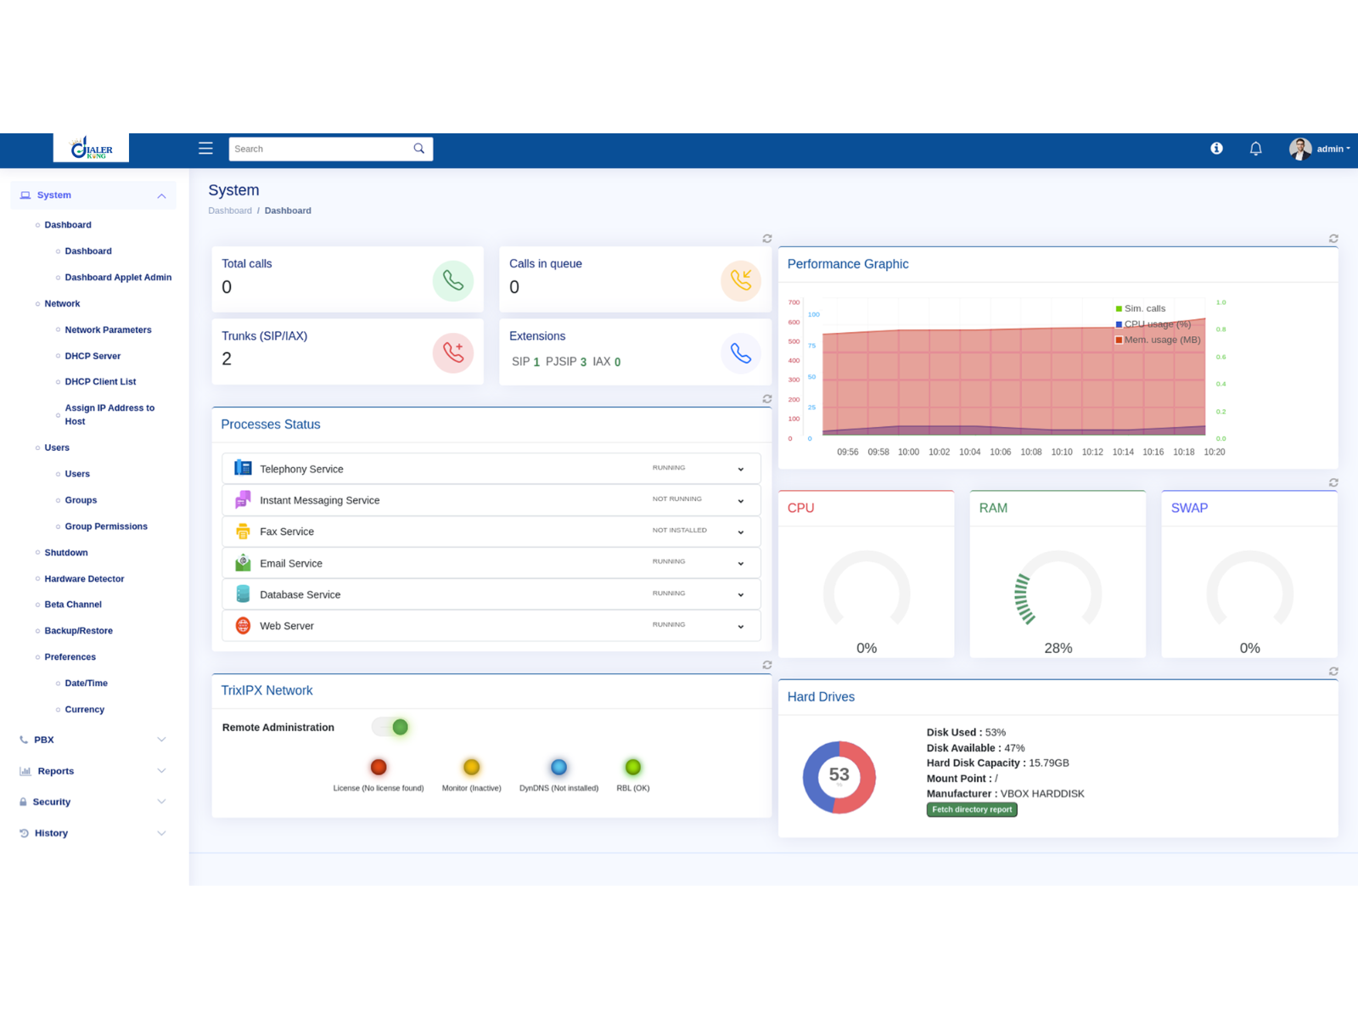Click the Calls in queue handset icon
Viewport: 1358px width, 1019px height.
(741, 280)
